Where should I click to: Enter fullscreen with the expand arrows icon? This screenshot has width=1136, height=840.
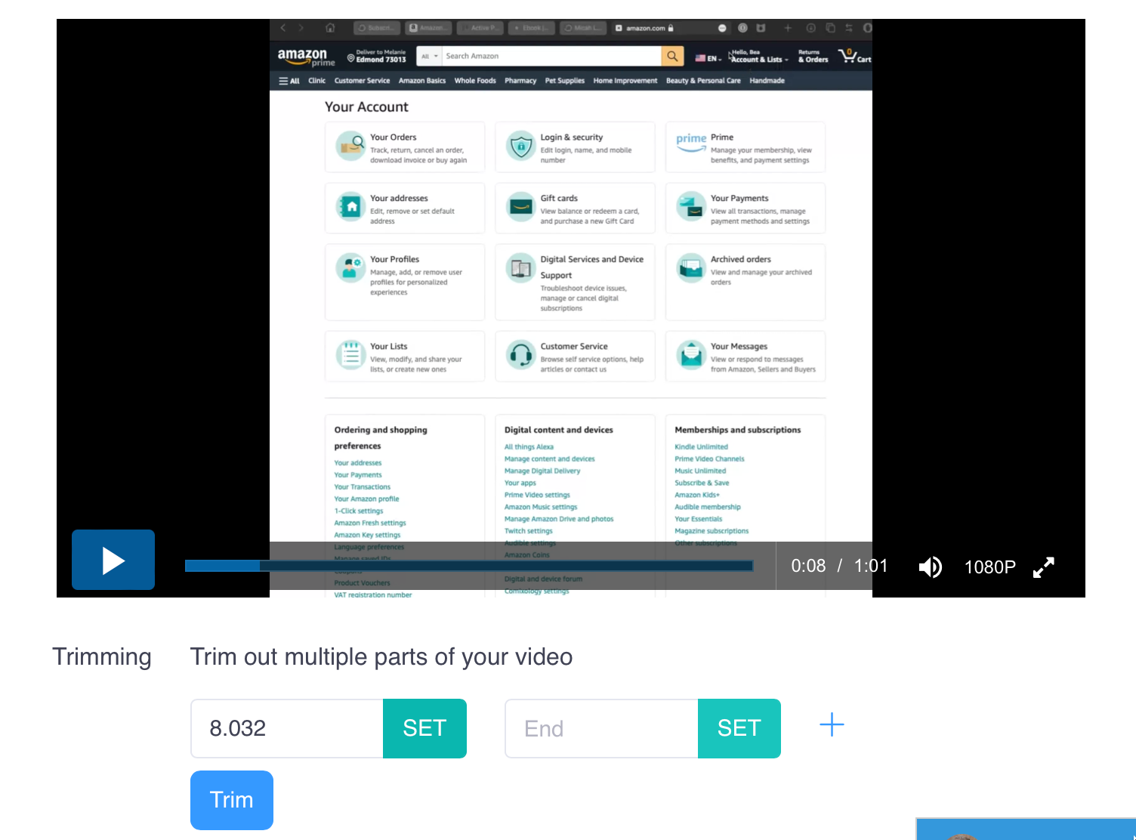point(1044,567)
